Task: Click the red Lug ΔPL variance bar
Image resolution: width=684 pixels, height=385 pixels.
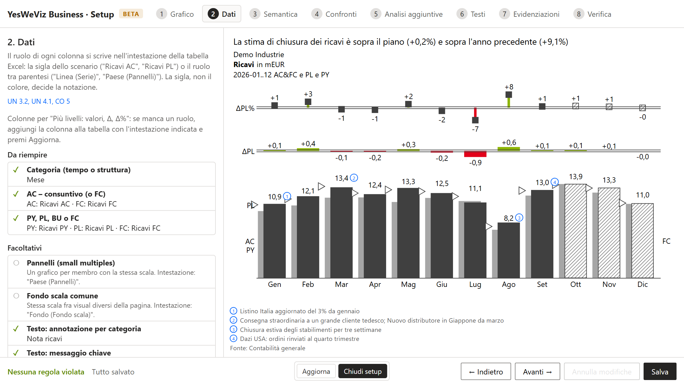Action: [x=475, y=154]
